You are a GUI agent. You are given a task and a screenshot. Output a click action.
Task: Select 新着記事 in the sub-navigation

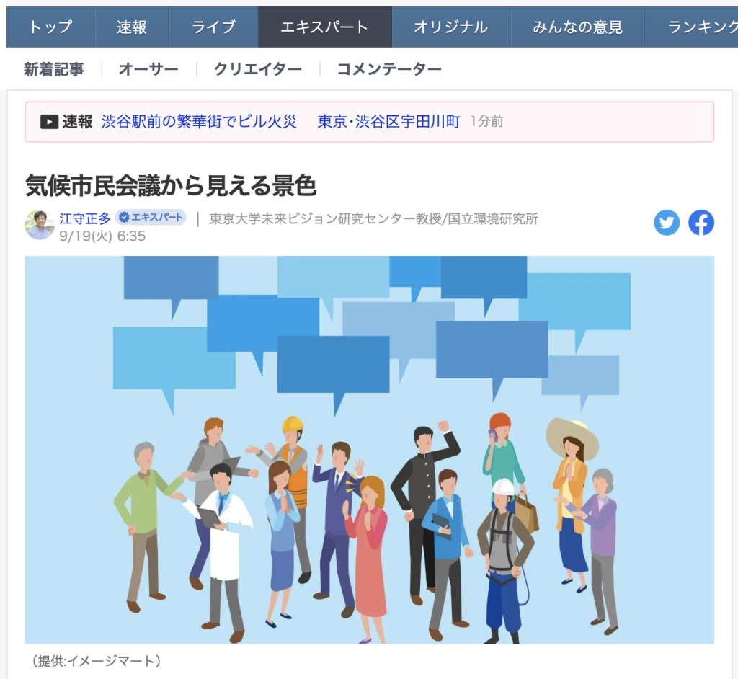tap(53, 69)
